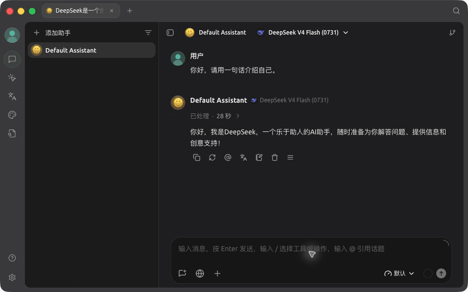Add a new tab with plus button
468x292 pixels.
click(130, 11)
